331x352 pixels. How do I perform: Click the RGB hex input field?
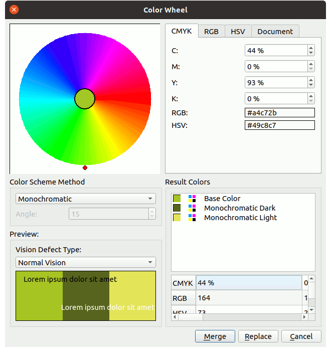280,113
